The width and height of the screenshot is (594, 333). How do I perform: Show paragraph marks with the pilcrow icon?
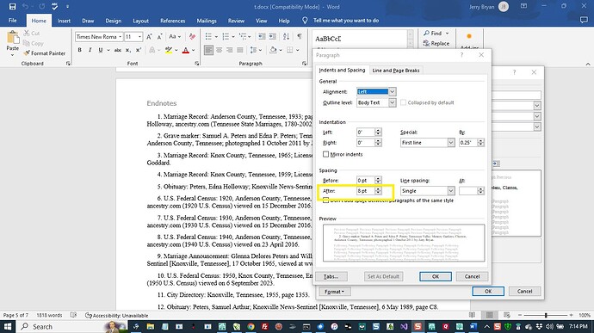coord(300,37)
